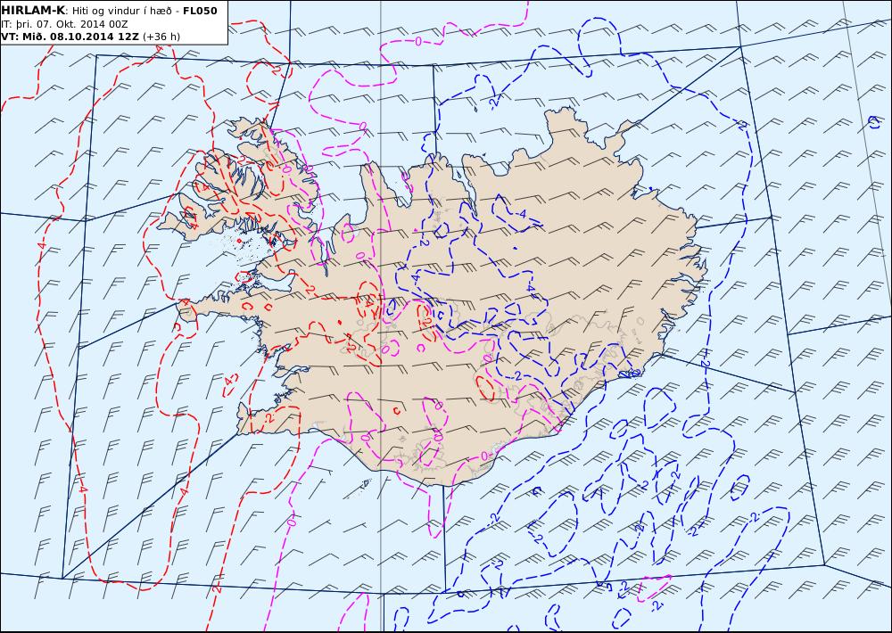The height and width of the screenshot is (633, 892).
Task: Click the valid time 'VT: Mið. 08.10.2014 12Z'
Action: point(70,37)
